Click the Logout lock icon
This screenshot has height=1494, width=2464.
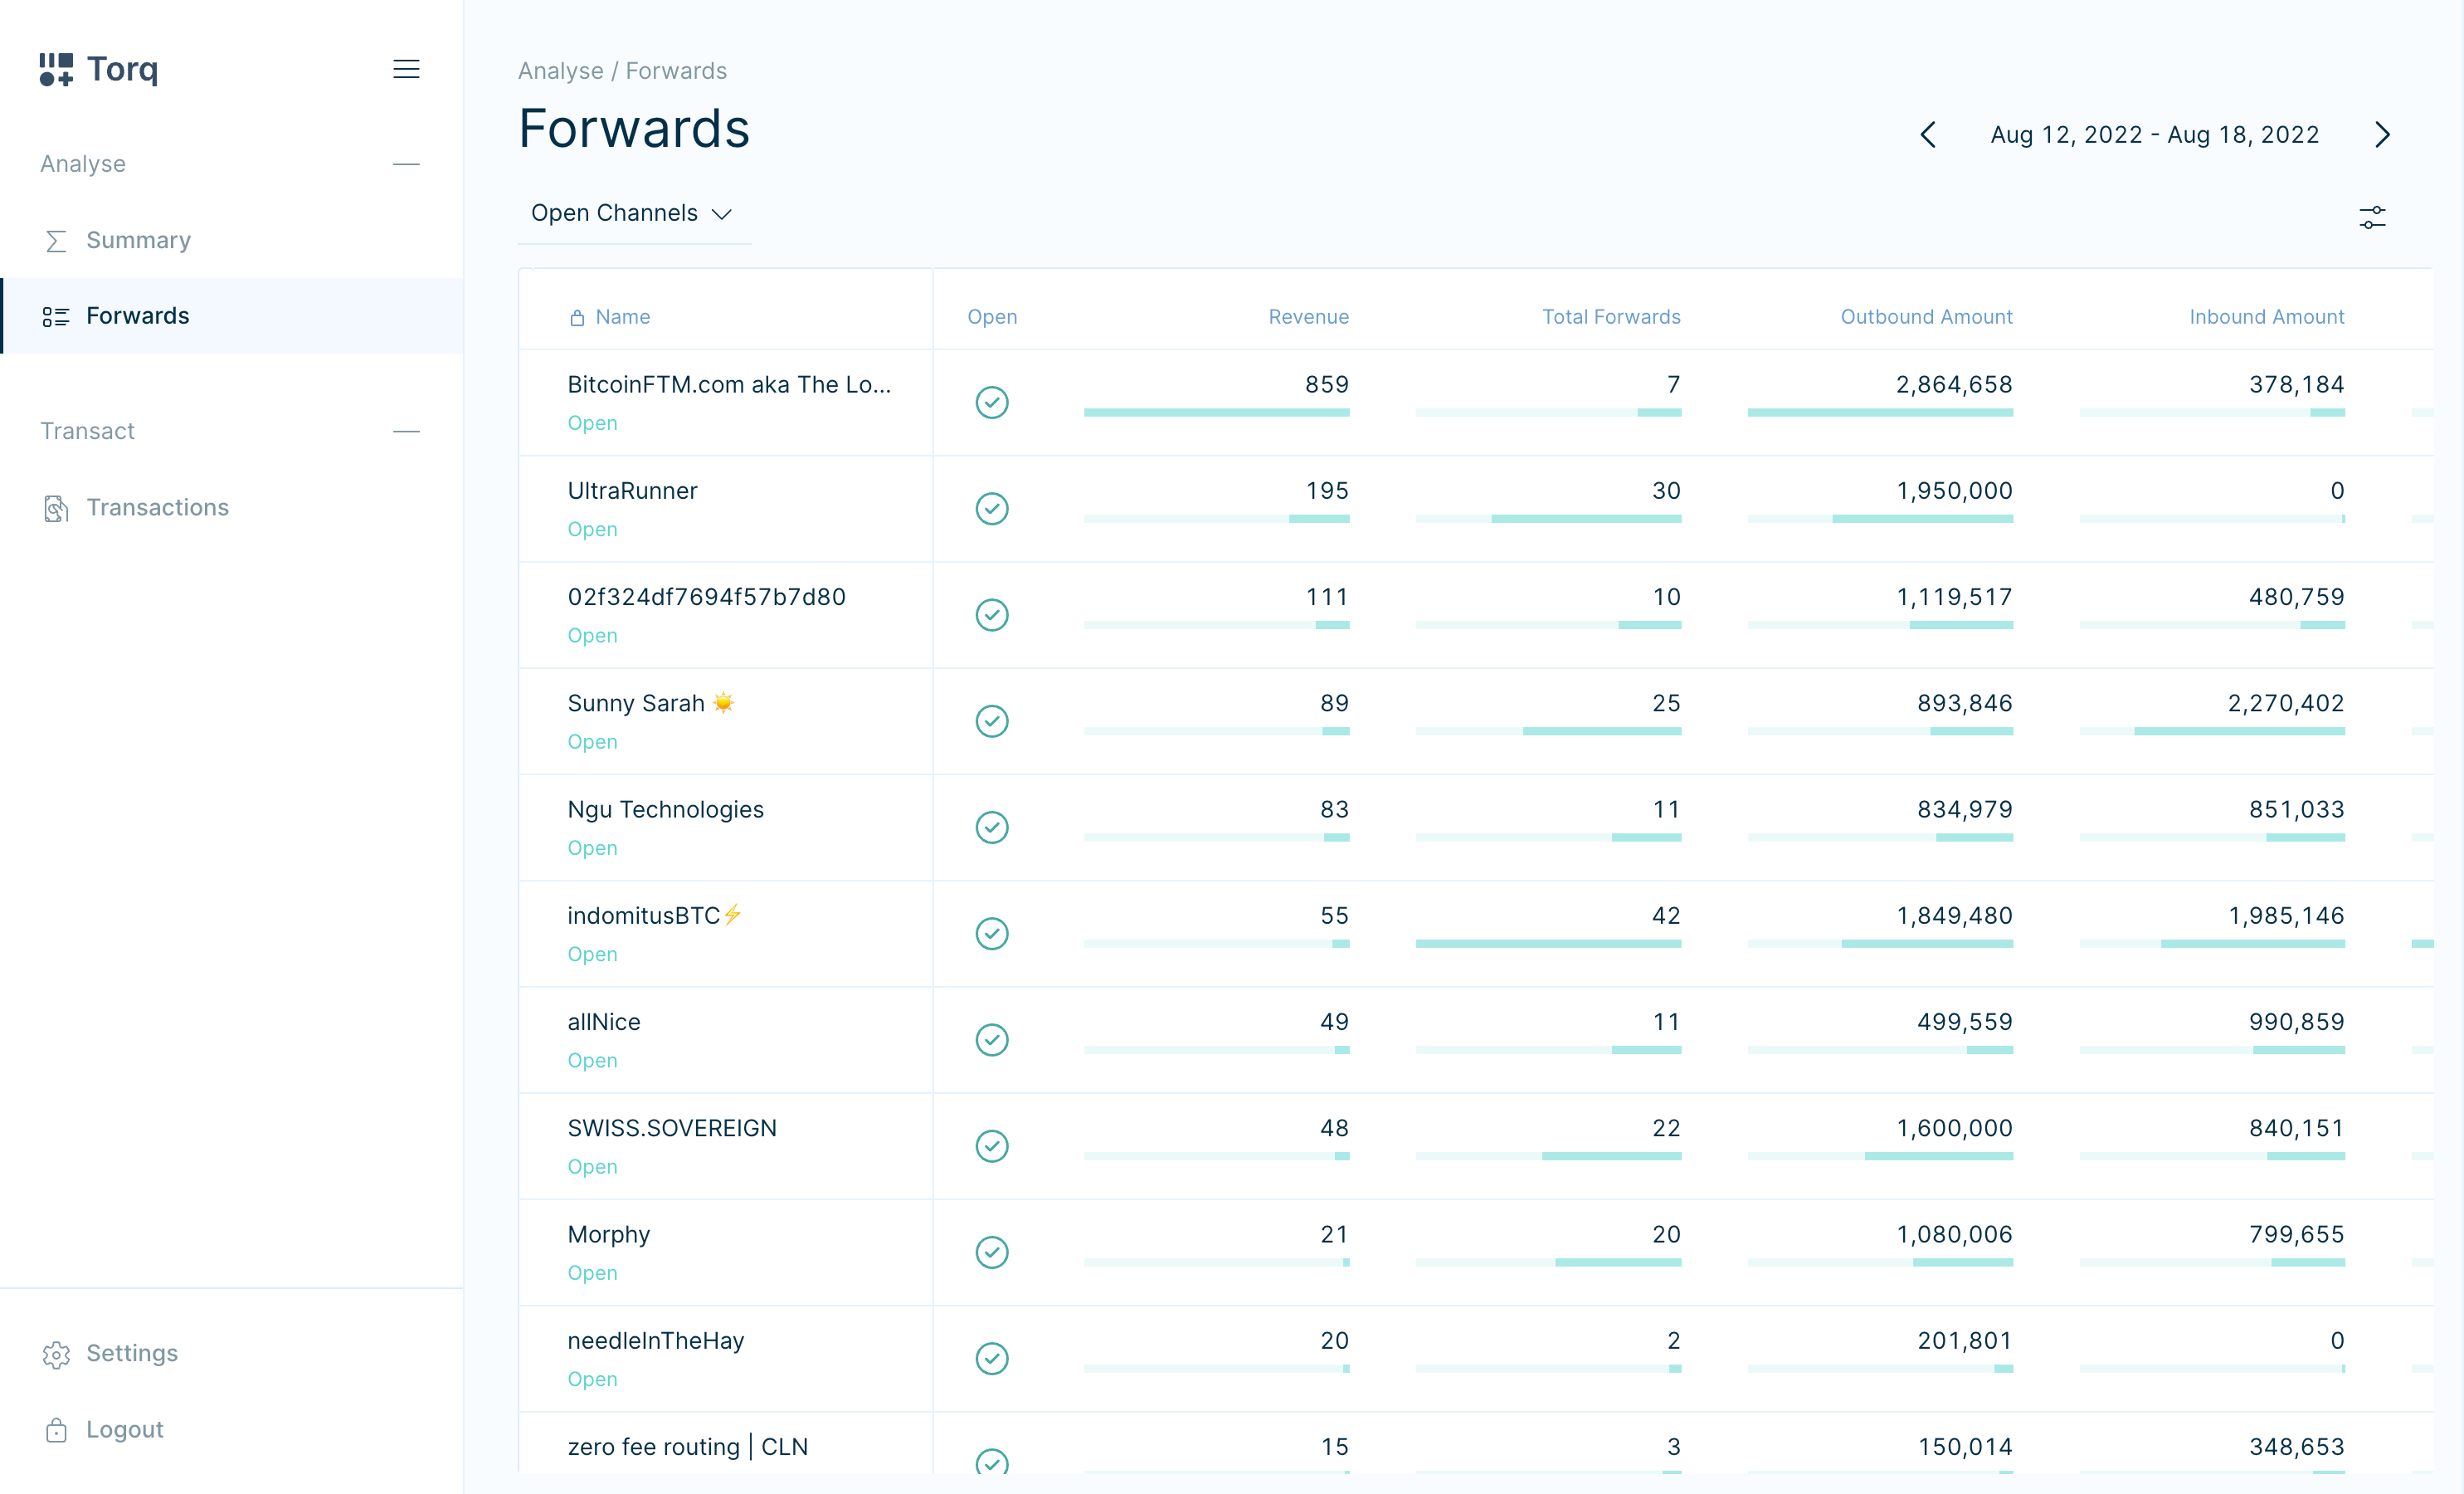(56, 1429)
